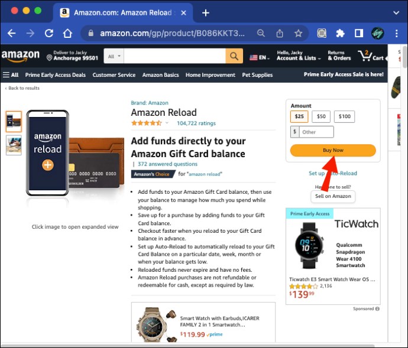Reload the page with the refresh icon

tap(49, 33)
